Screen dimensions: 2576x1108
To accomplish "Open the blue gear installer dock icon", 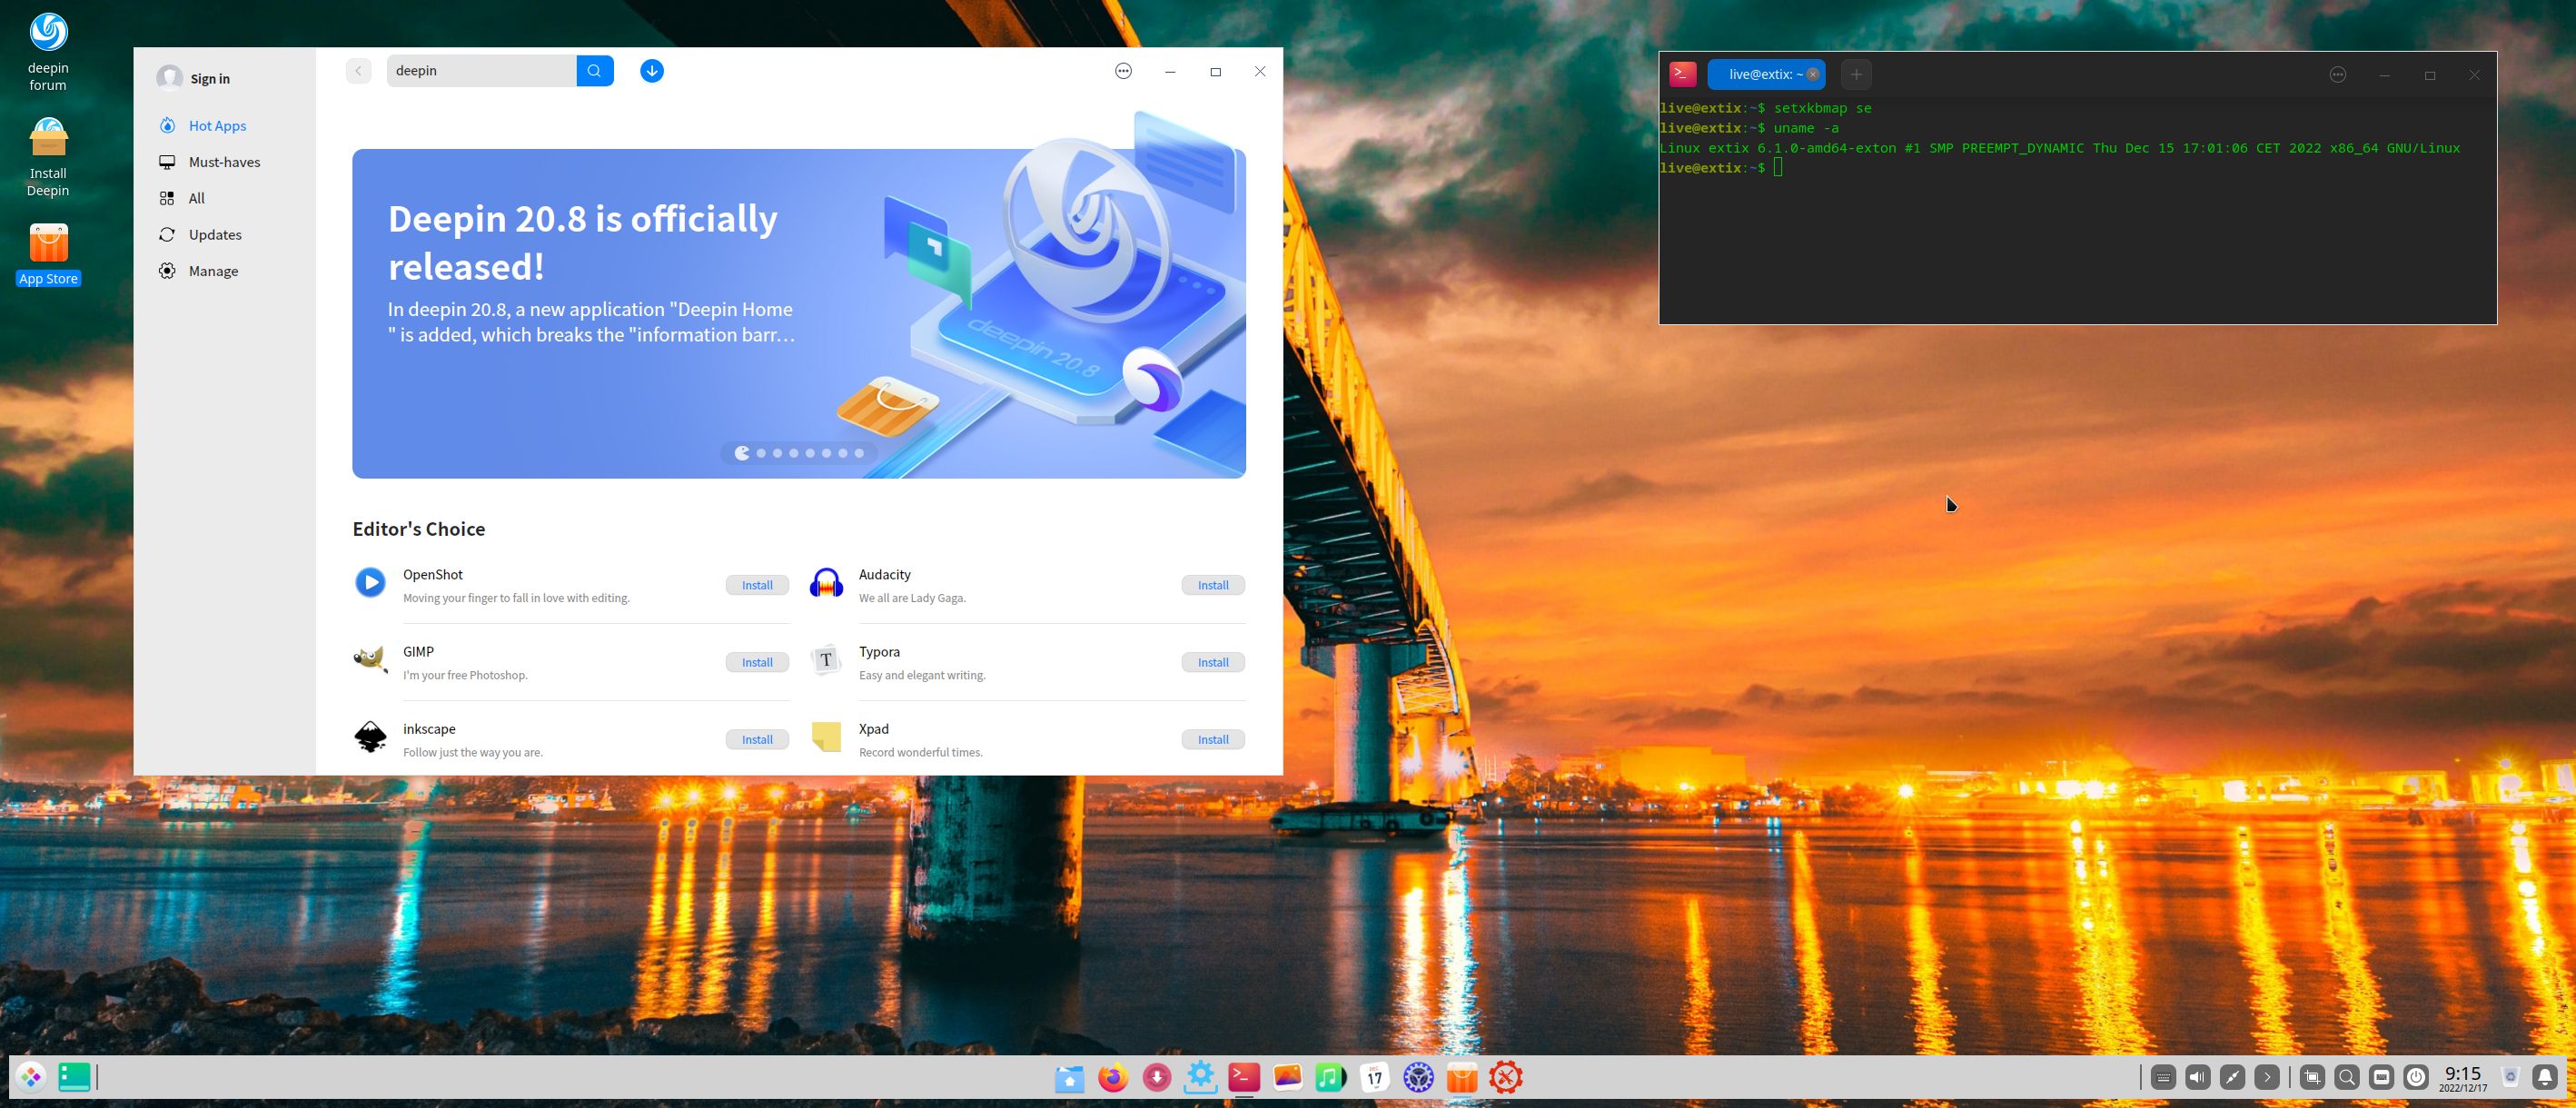I will [x=1200, y=1076].
